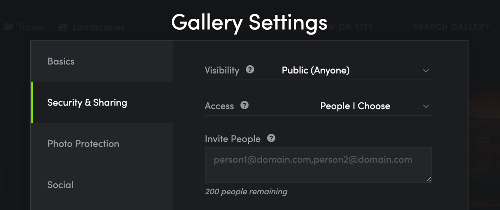Focus the Invite People email field
The width and height of the screenshot is (500, 210).
point(318,165)
